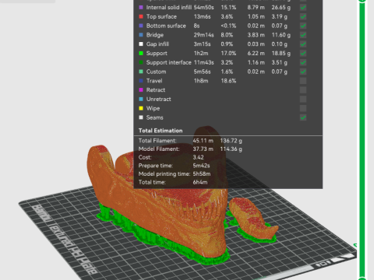Click the white Gap infill swatch
The height and width of the screenshot is (280, 374).
[141, 44]
